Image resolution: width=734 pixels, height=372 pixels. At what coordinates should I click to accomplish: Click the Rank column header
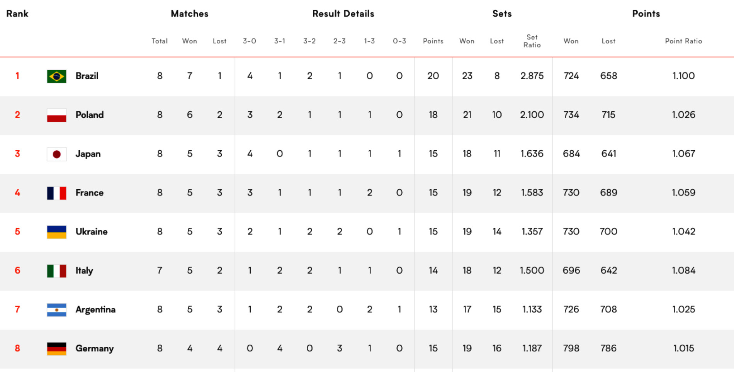(x=17, y=14)
